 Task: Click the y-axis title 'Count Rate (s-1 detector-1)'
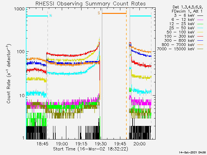pos(9,74)
